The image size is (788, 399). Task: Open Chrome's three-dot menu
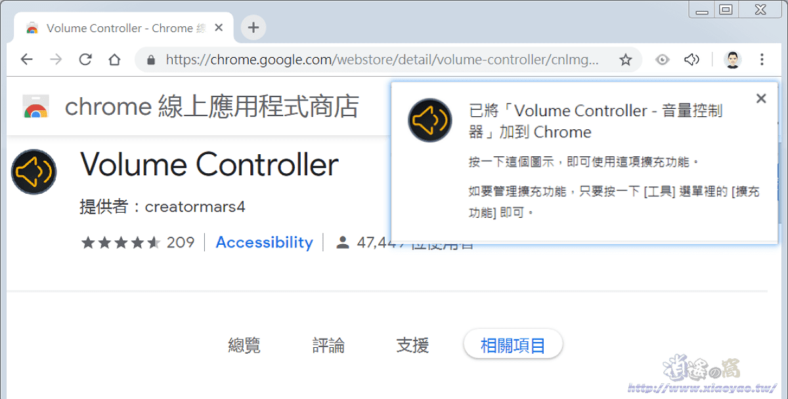click(x=762, y=60)
